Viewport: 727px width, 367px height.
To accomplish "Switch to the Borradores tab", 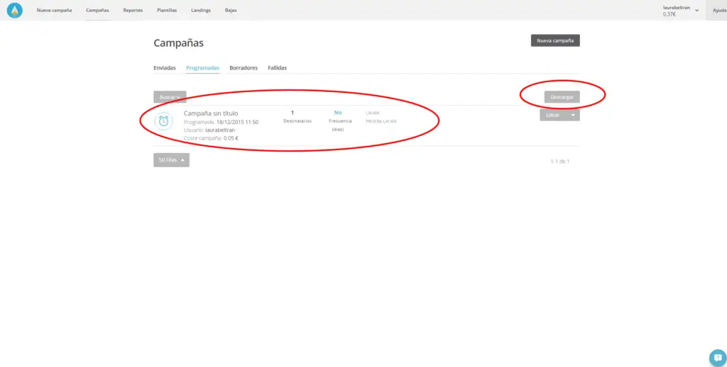I will coord(244,68).
